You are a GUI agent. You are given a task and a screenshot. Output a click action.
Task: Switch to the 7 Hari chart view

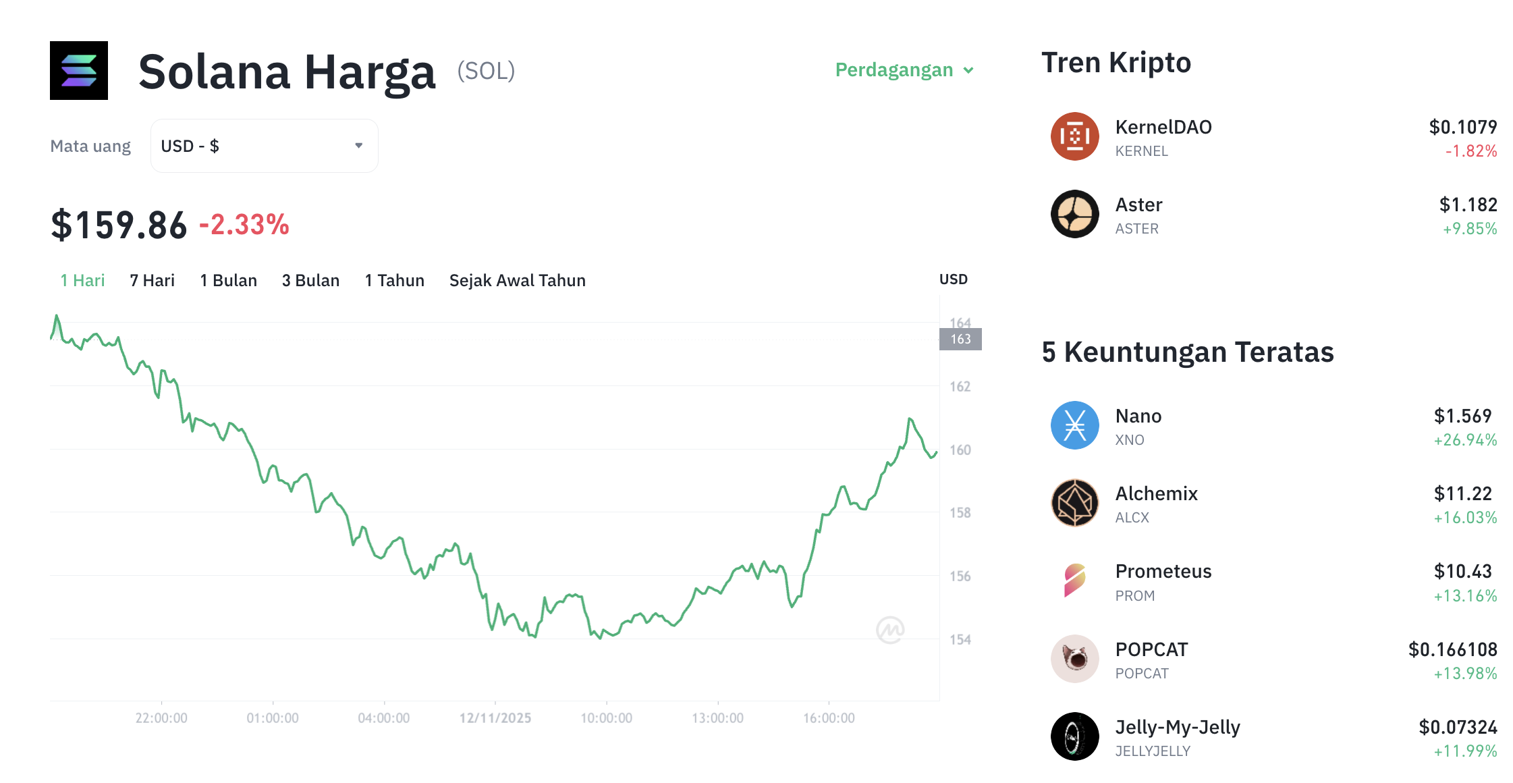[152, 280]
